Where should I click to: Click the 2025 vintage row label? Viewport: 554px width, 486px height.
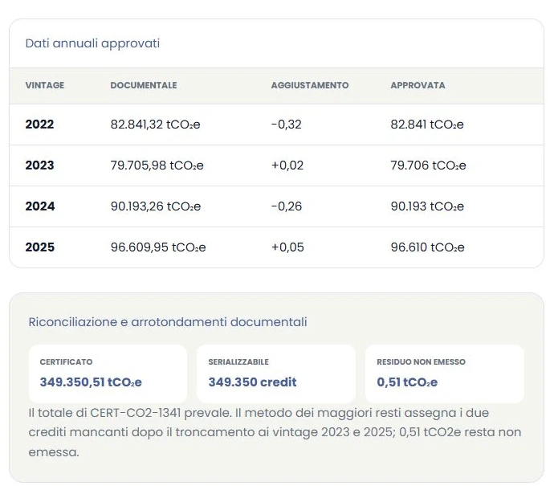click(40, 247)
